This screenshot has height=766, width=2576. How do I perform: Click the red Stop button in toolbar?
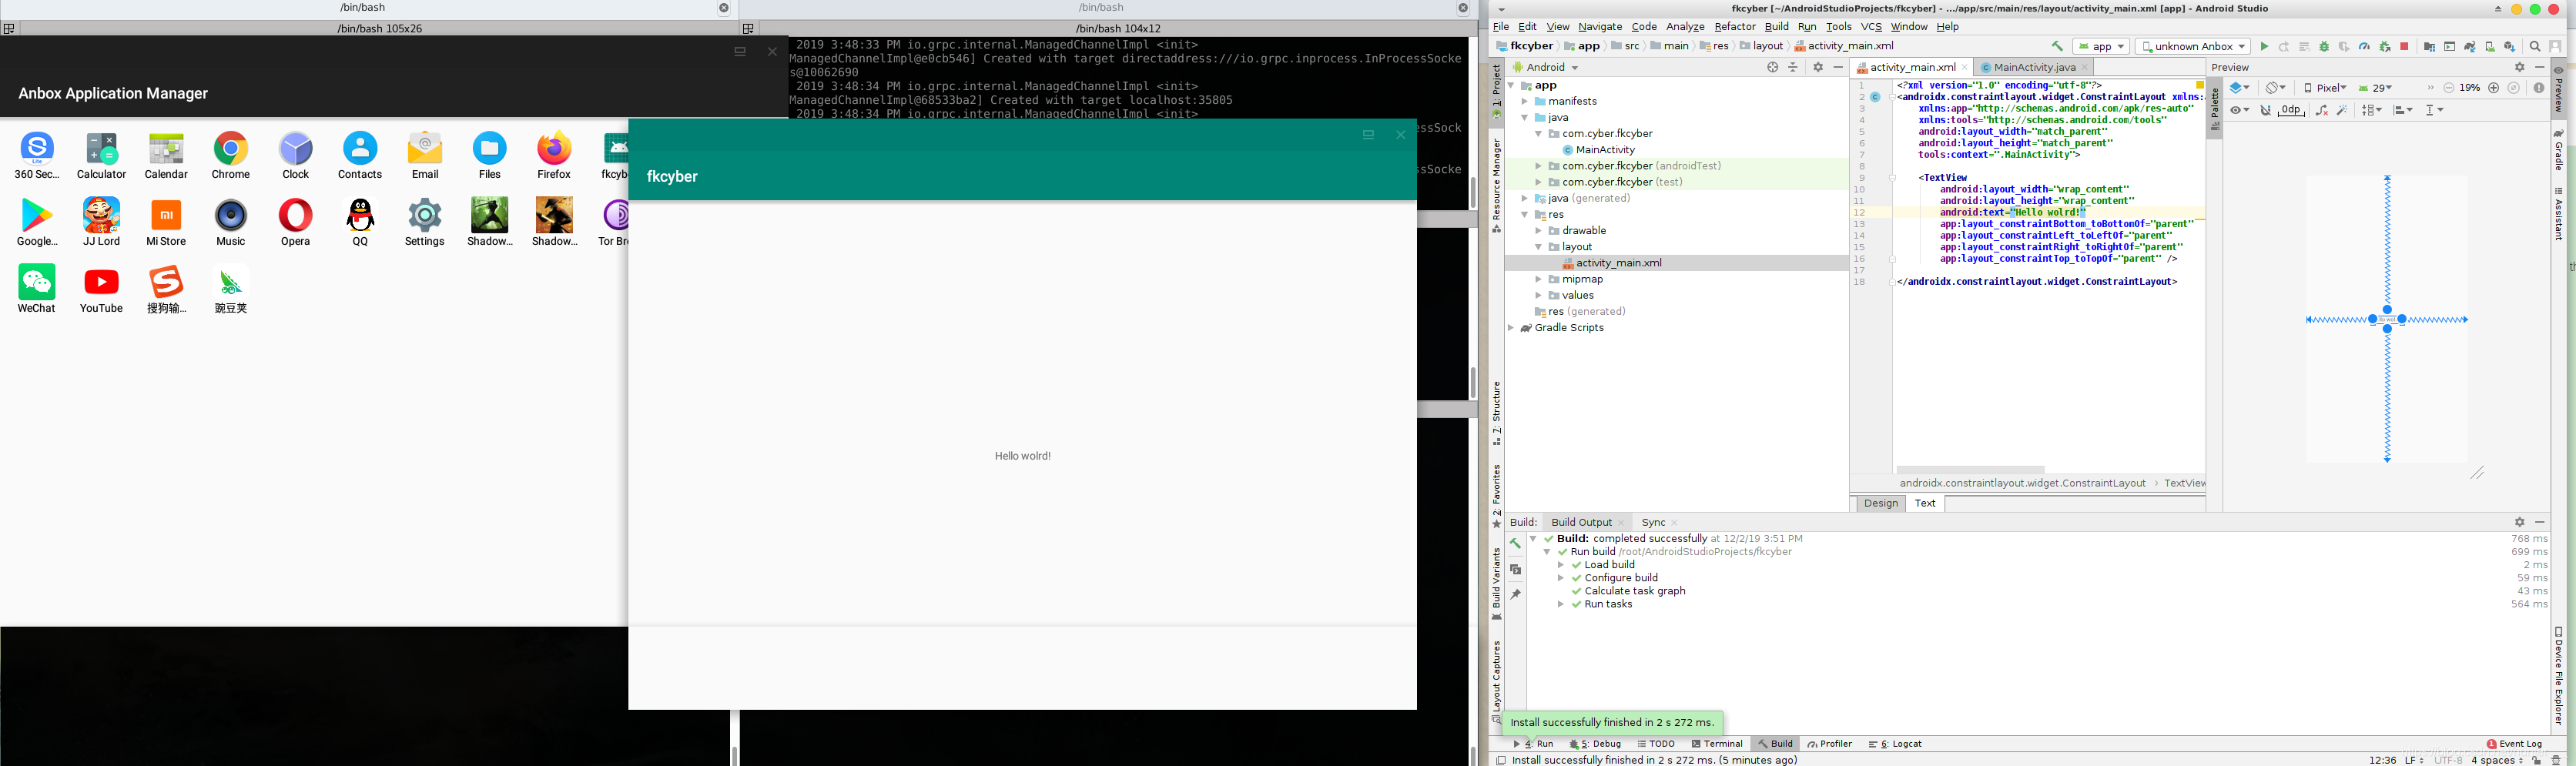pos(2404,47)
